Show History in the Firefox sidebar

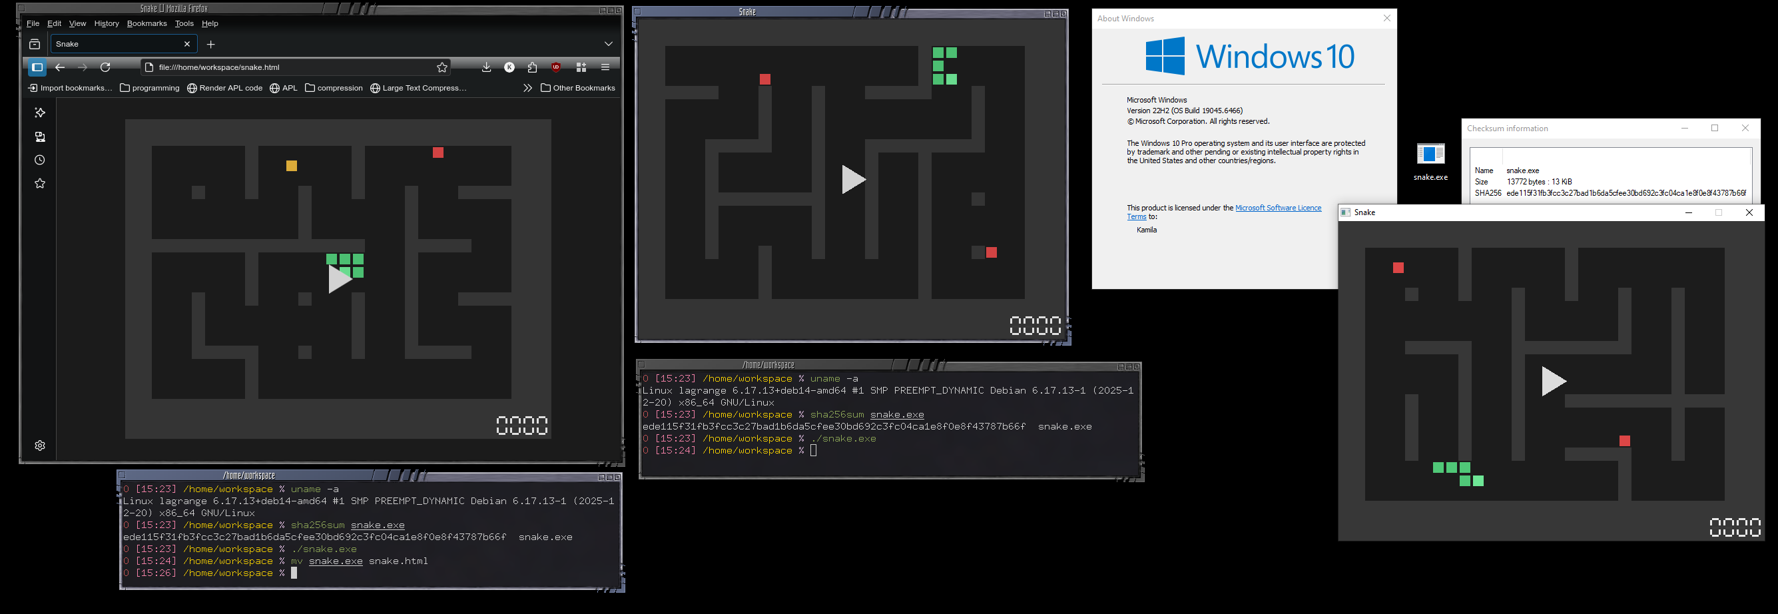tap(39, 159)
